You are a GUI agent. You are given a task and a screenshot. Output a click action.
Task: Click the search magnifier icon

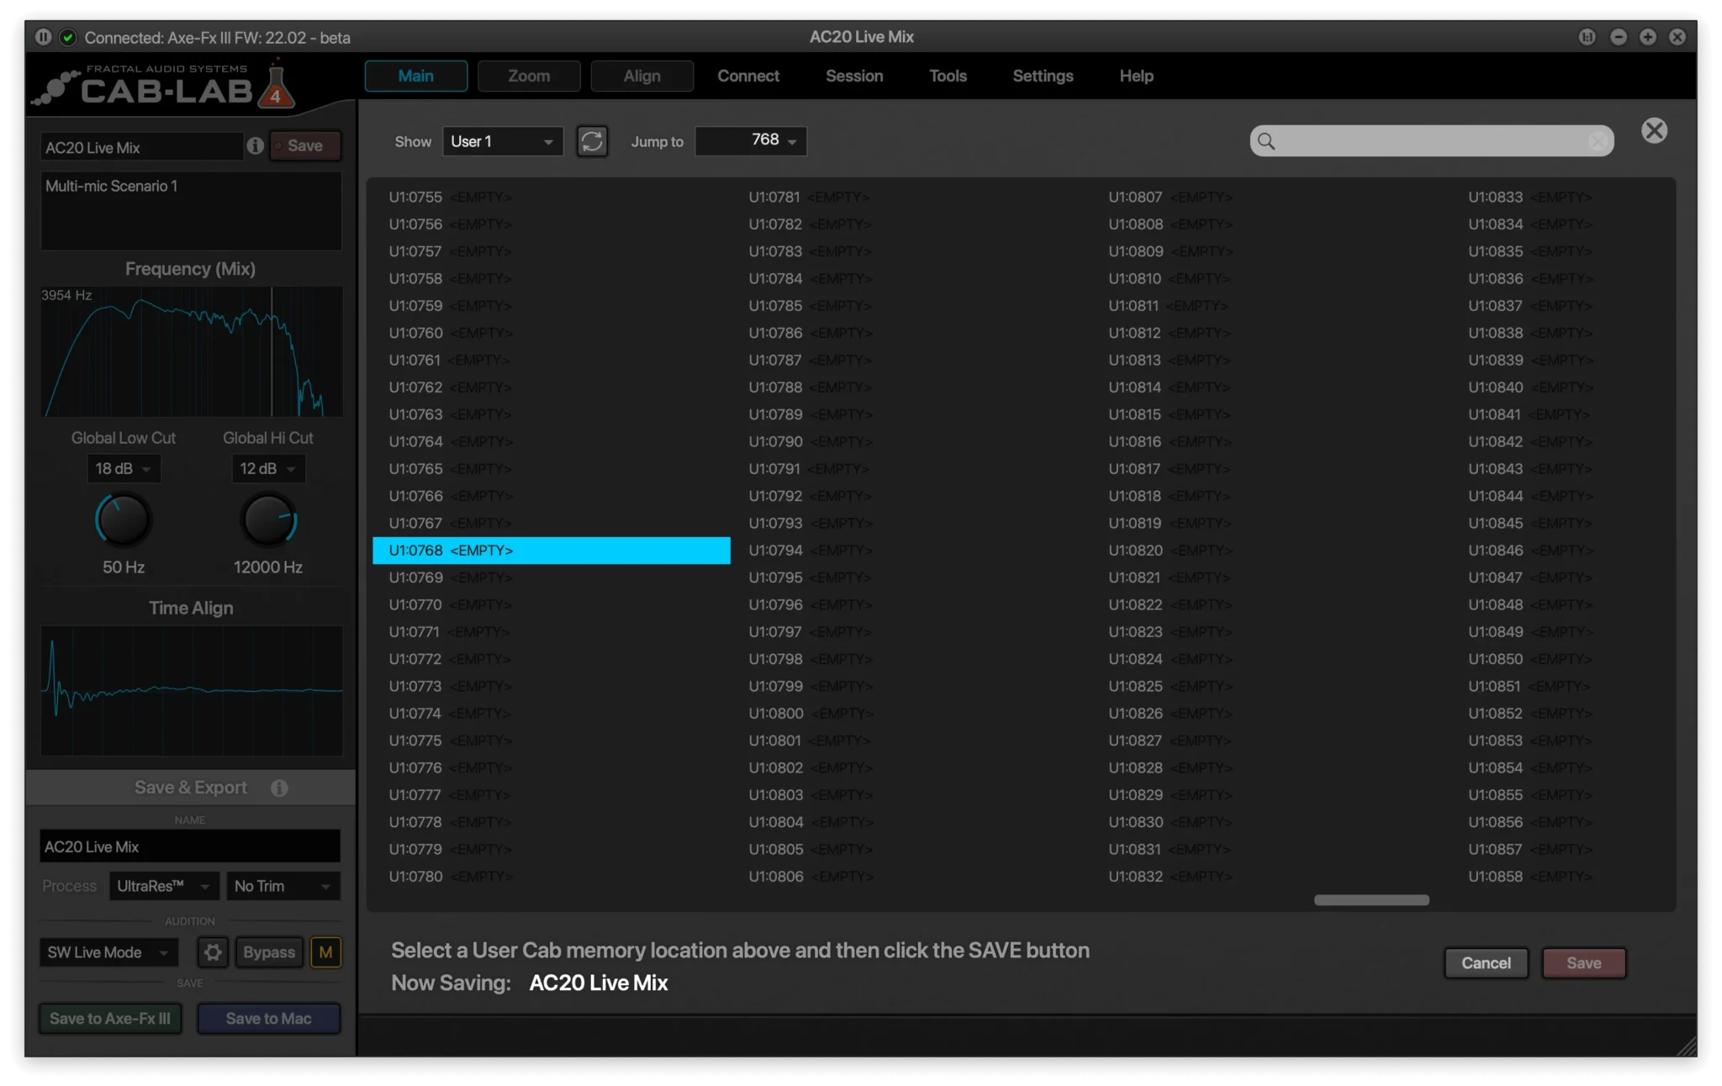point(1266,141)
